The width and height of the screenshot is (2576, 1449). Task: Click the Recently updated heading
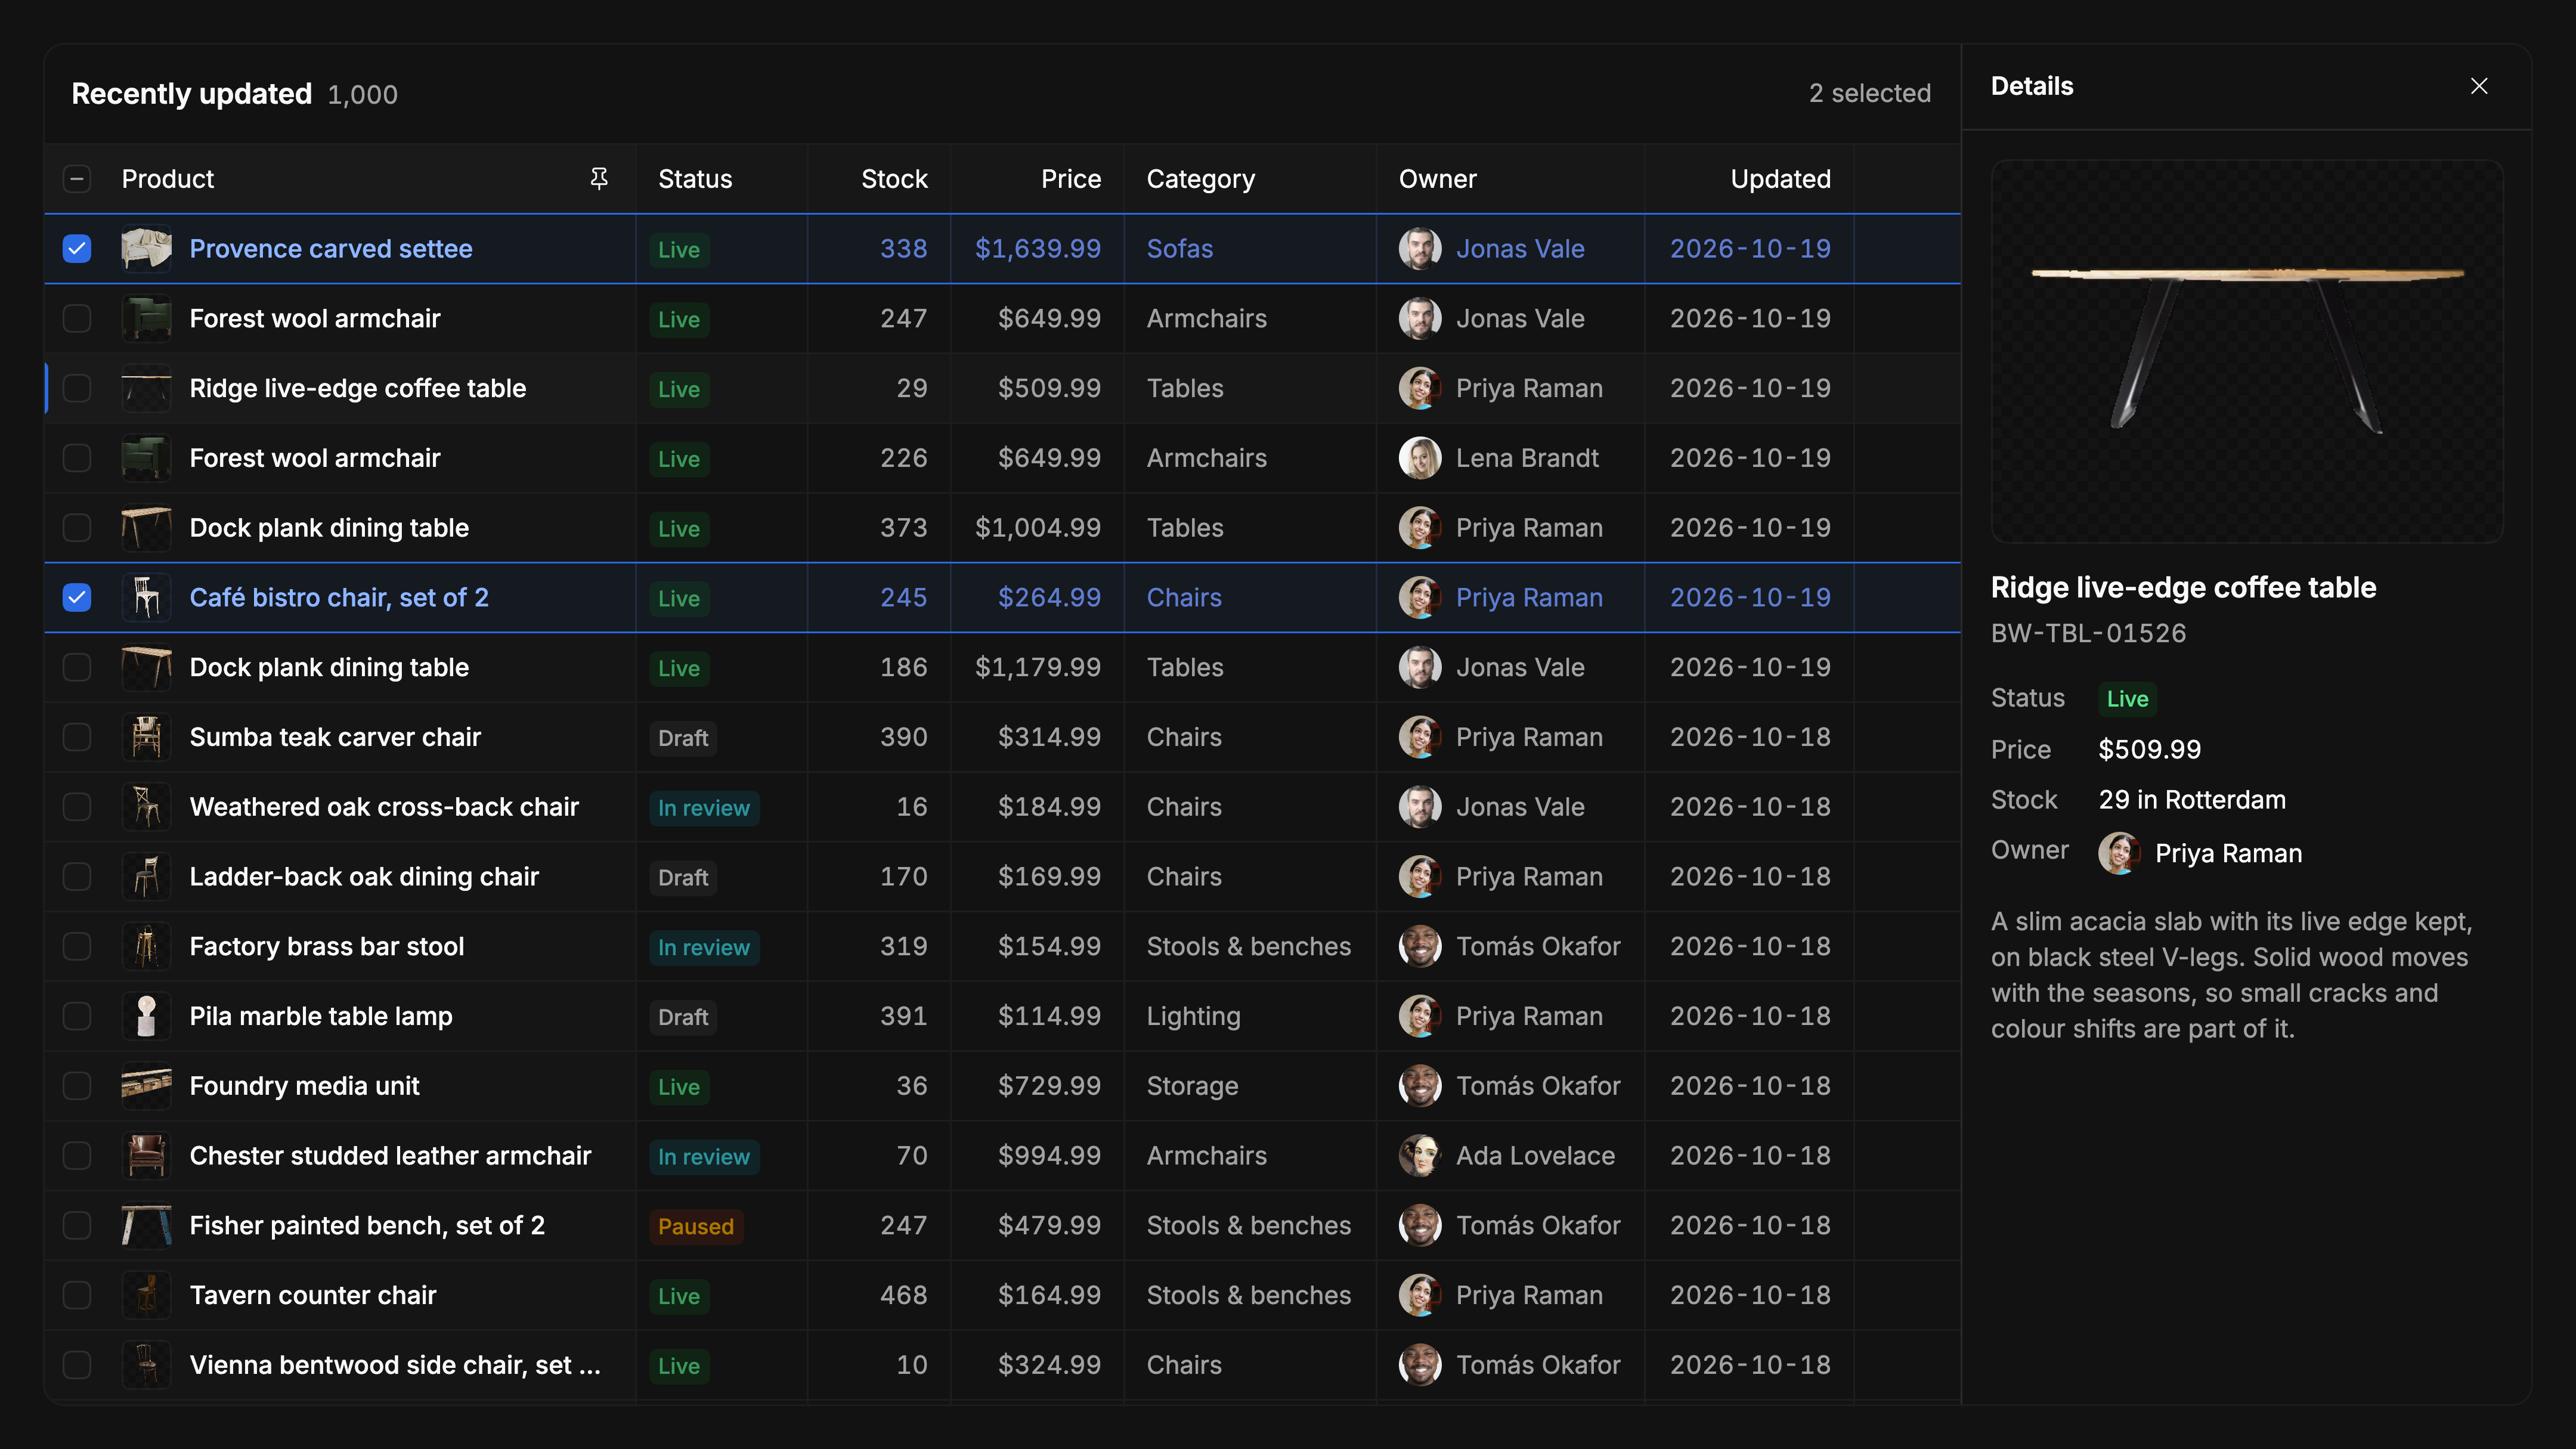click(192, 94)
